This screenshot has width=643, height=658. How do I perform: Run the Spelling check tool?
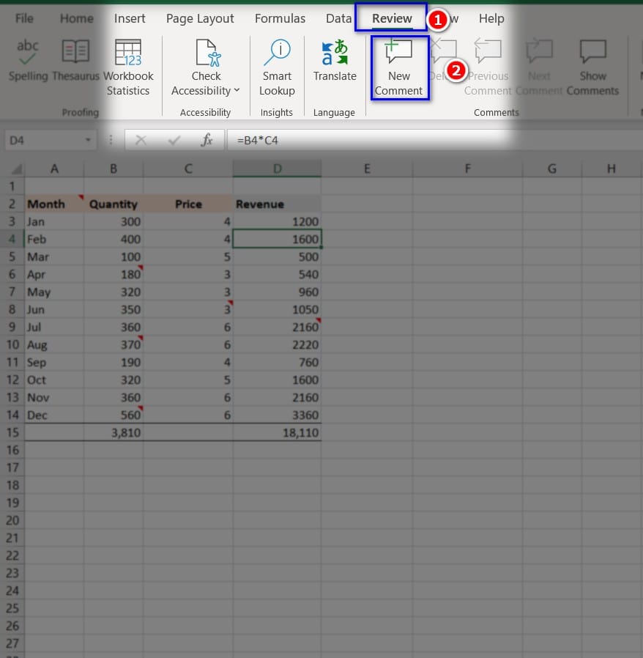tap(28, 60)
